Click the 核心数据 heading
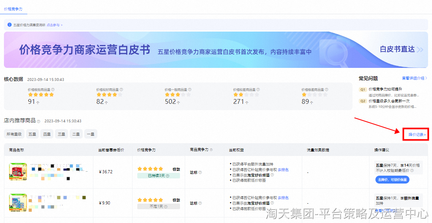The height and width of the screenshot is (223, 432). pyautogui.click(x=13, y=79)
